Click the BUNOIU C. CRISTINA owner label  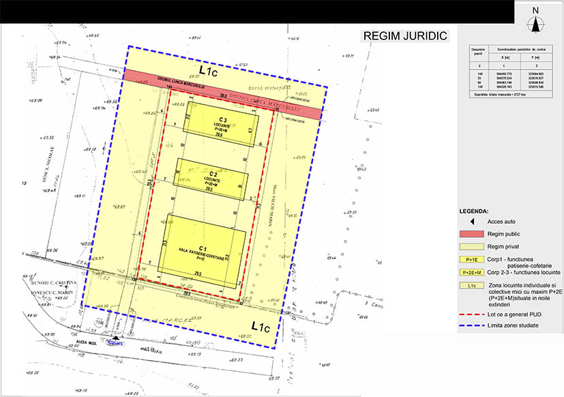(55, 283)
